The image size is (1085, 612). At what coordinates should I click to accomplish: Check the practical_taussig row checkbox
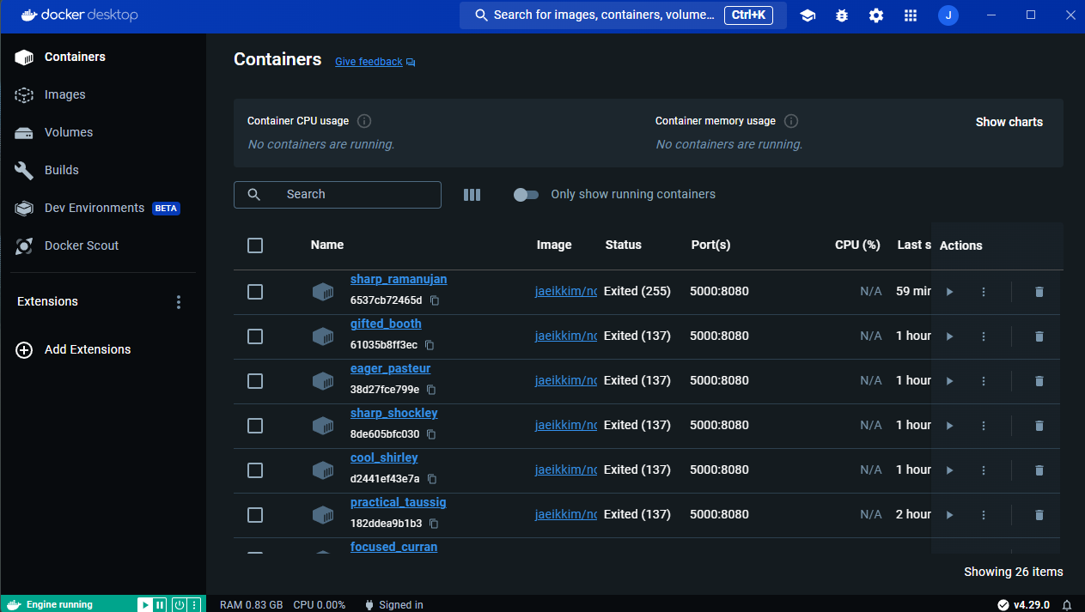click(255, 515)
